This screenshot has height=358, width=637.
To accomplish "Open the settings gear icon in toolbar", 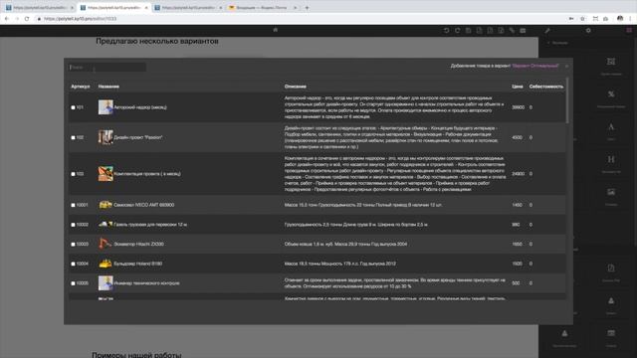I will coord(588,31).
